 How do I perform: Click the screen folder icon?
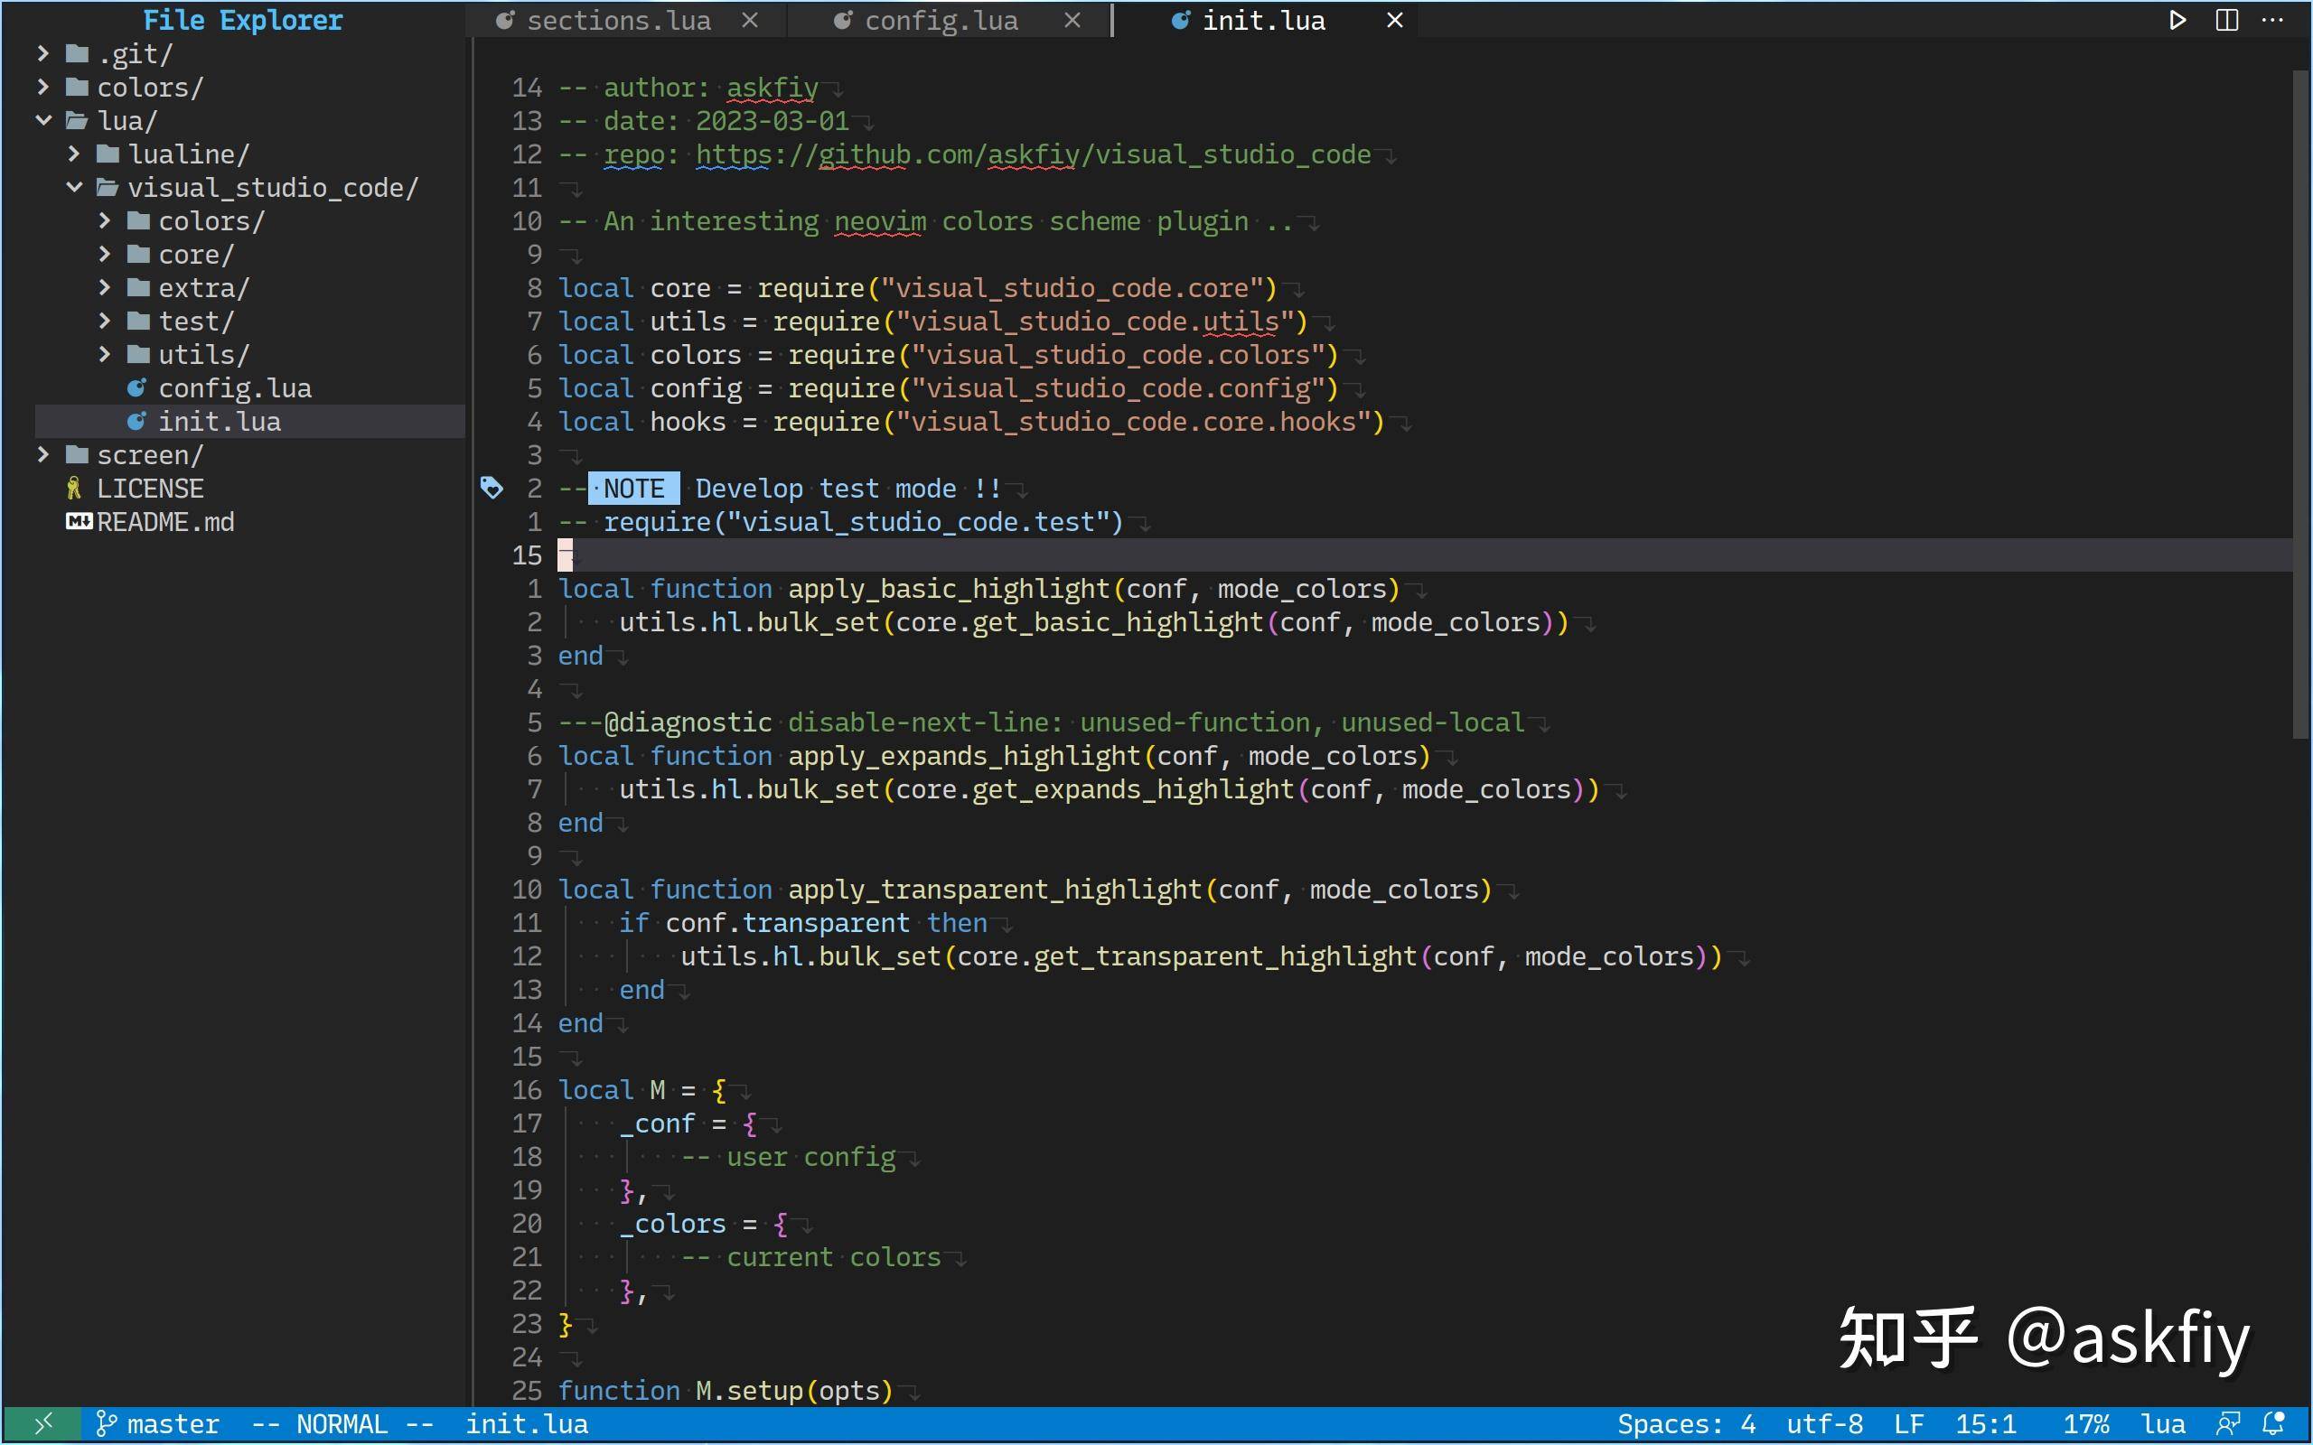tap(78, 455)
